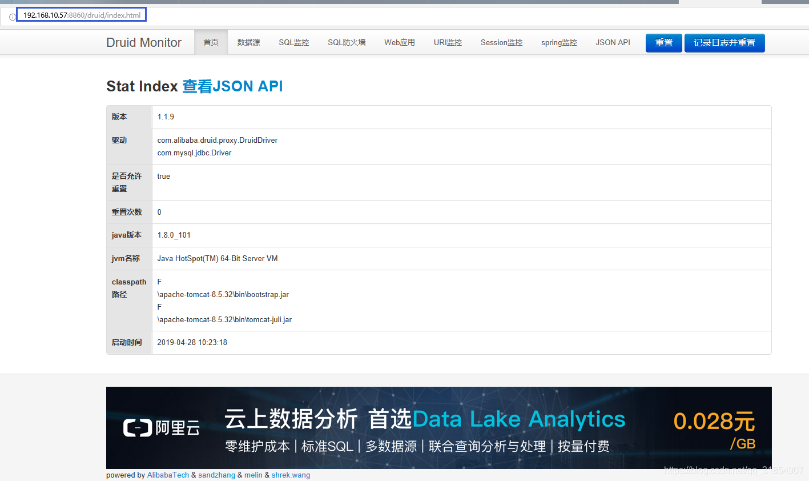Click com.mysql.jdbc.Driver text
Screen dimensions: 809x481
click(194, 153)
